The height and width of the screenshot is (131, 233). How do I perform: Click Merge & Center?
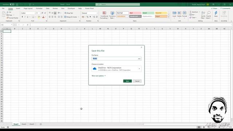coord(71,17)
